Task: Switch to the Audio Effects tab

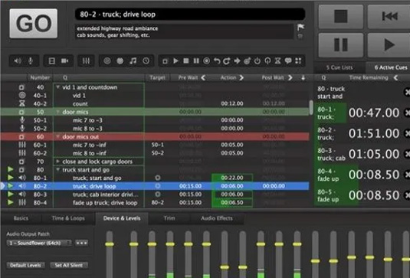Action: [x=217, y=218]
